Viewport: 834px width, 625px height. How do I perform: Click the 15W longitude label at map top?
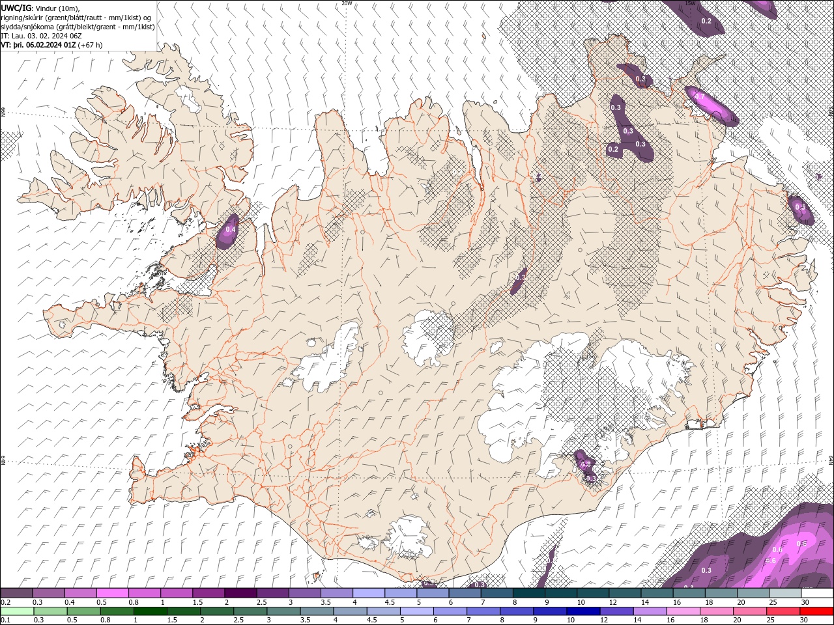point(690,3)
